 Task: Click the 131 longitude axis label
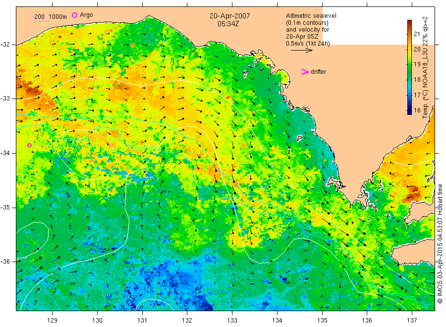(x=142, y=321)
